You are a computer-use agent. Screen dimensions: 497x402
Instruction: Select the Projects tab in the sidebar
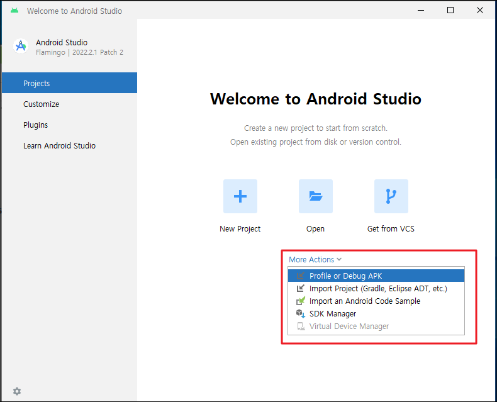(69, 83)
